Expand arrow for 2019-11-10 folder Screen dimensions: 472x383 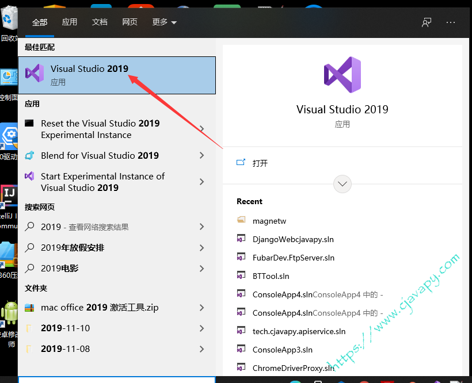(x=202, y=328)
